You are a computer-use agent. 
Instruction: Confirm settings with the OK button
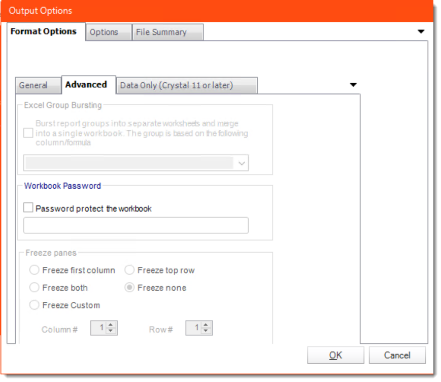(335, 355)
